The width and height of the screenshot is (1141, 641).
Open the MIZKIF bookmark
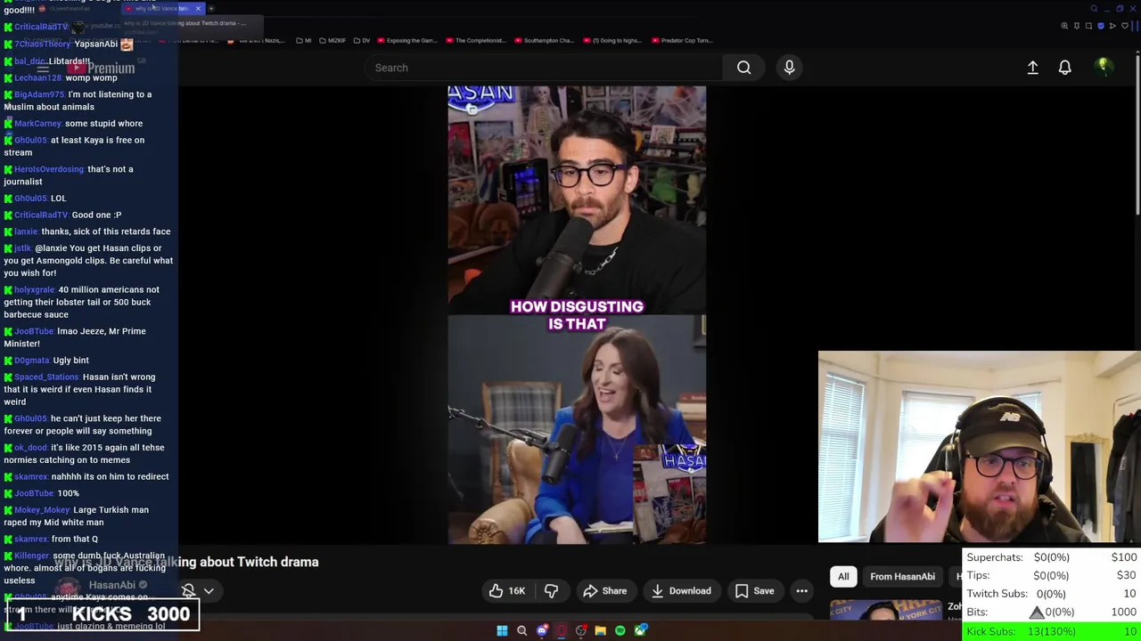click(x=332, y=40)
